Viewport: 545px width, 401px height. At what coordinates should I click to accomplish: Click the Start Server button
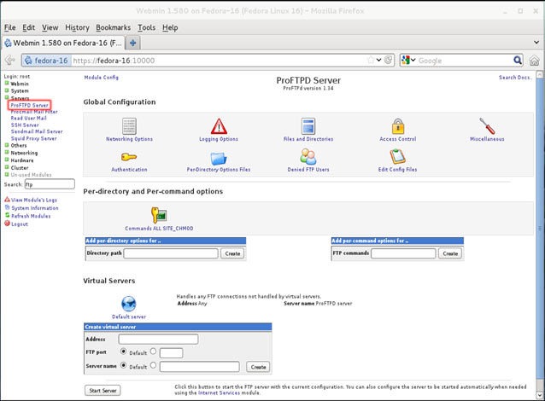tap(103, 390)
